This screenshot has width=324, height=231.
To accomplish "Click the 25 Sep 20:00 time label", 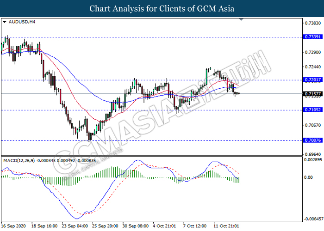I will [105, 226].
